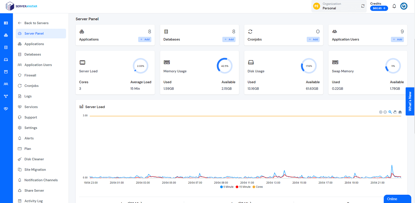Click the Online status indicator

click(x=397, y=199)
